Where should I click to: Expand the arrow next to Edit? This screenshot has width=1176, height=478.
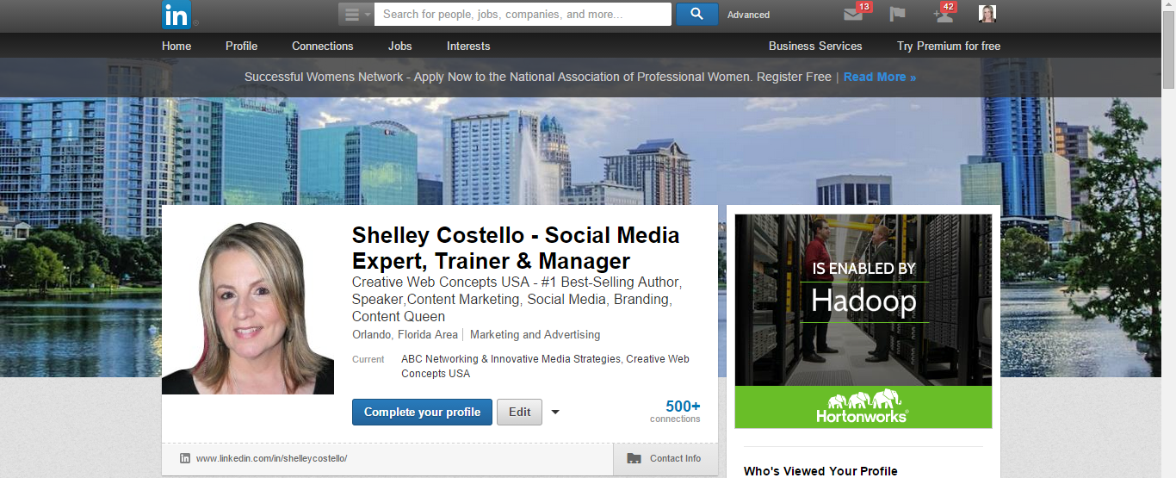[555, 412]
